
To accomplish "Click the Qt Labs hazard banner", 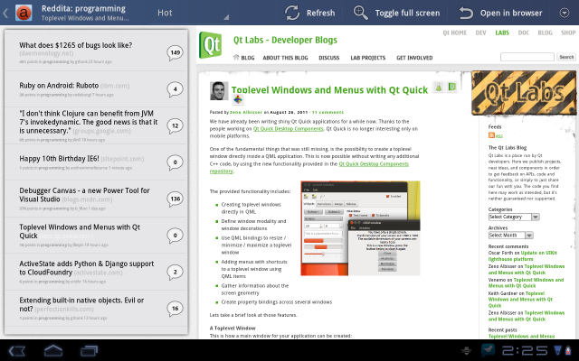I will (524, 92).
